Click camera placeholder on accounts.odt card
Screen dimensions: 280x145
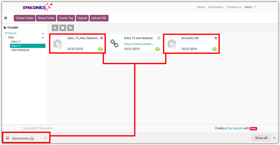point(171,44)
